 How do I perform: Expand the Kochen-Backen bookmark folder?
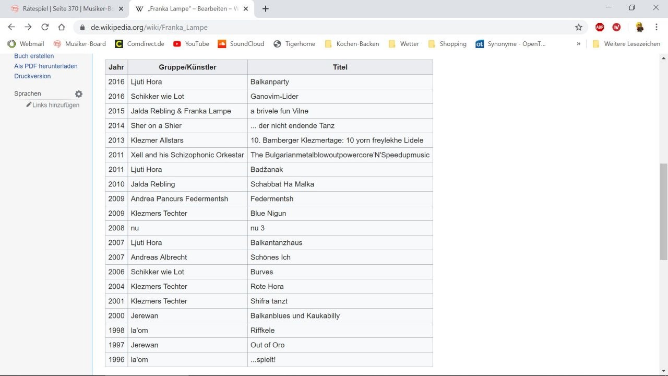pyautogui.click(x=352, y=44)
